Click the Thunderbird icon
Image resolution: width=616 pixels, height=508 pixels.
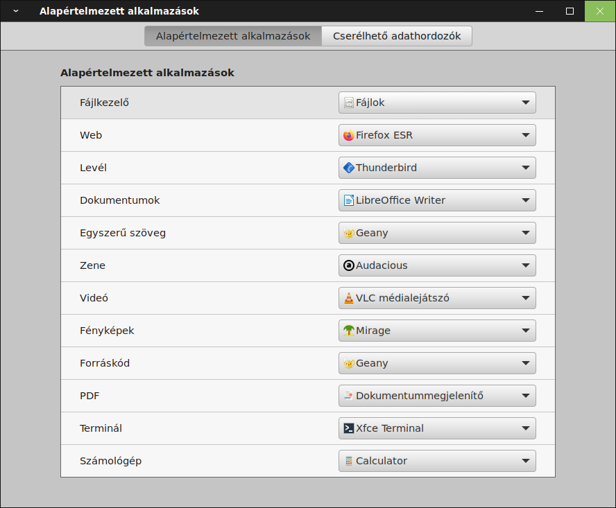tap(348, 168)
